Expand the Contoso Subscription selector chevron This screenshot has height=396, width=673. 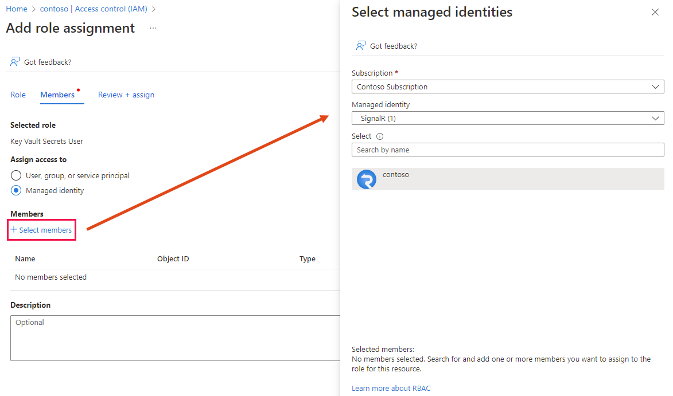(x=656, y=87)
